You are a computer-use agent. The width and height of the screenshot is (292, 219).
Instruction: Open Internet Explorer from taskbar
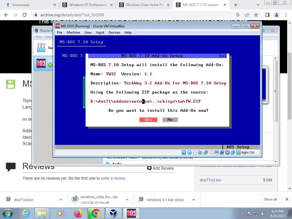click(x=25, y=213)
